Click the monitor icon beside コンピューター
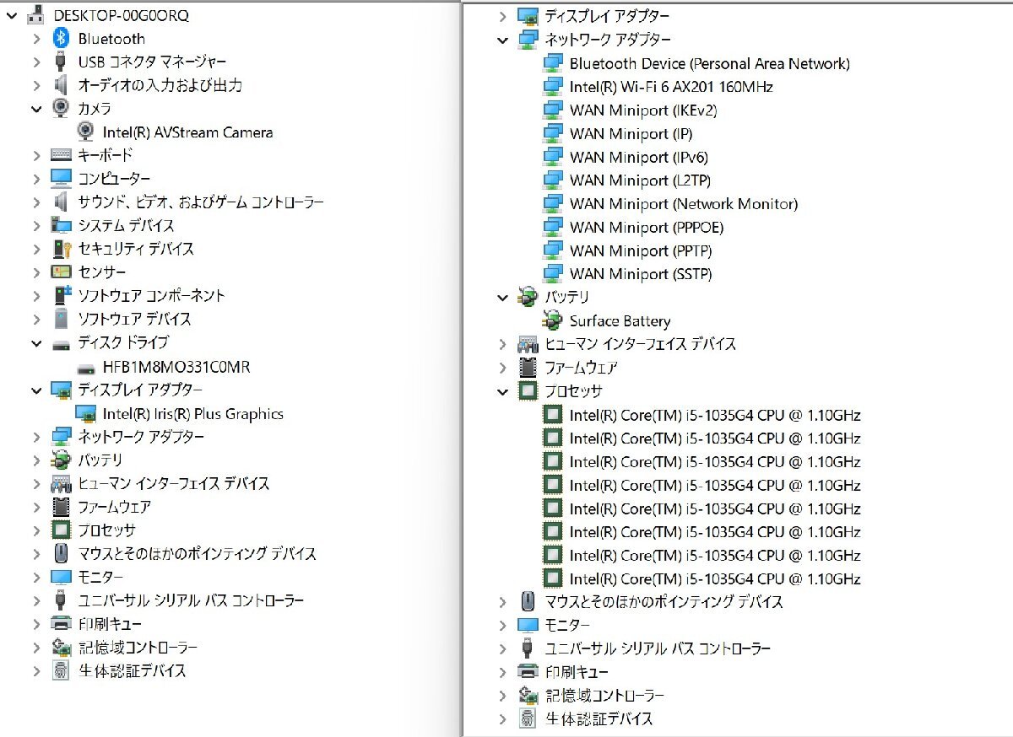1013x737 pixels. [x=61, y=179]
